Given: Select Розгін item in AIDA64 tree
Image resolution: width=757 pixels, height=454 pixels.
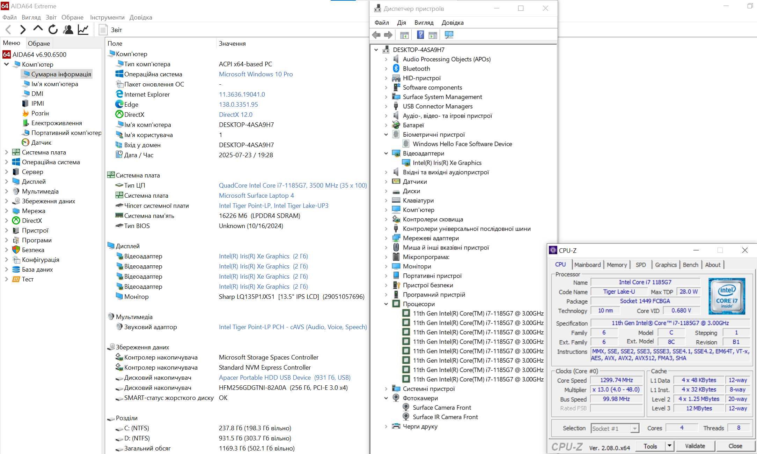Looking at the screenshot, I should [40, 113].
